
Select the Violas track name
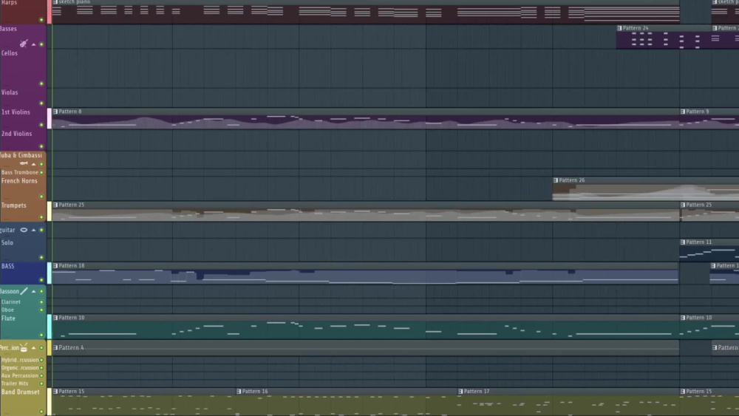[10, 92]
